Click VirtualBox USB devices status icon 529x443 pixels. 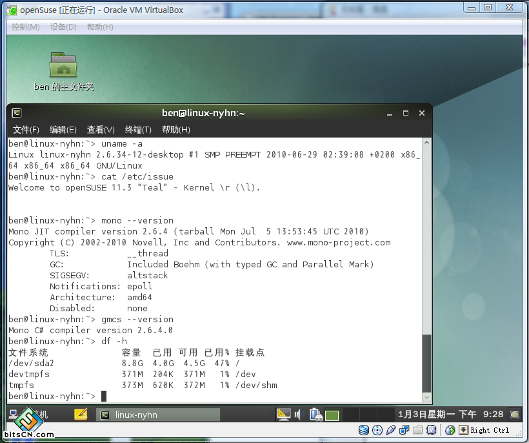coord(391,430)
